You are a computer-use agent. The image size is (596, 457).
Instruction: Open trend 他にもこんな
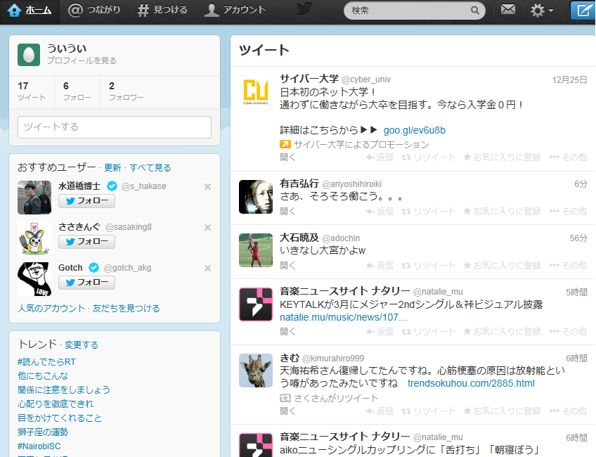(43, 376)
